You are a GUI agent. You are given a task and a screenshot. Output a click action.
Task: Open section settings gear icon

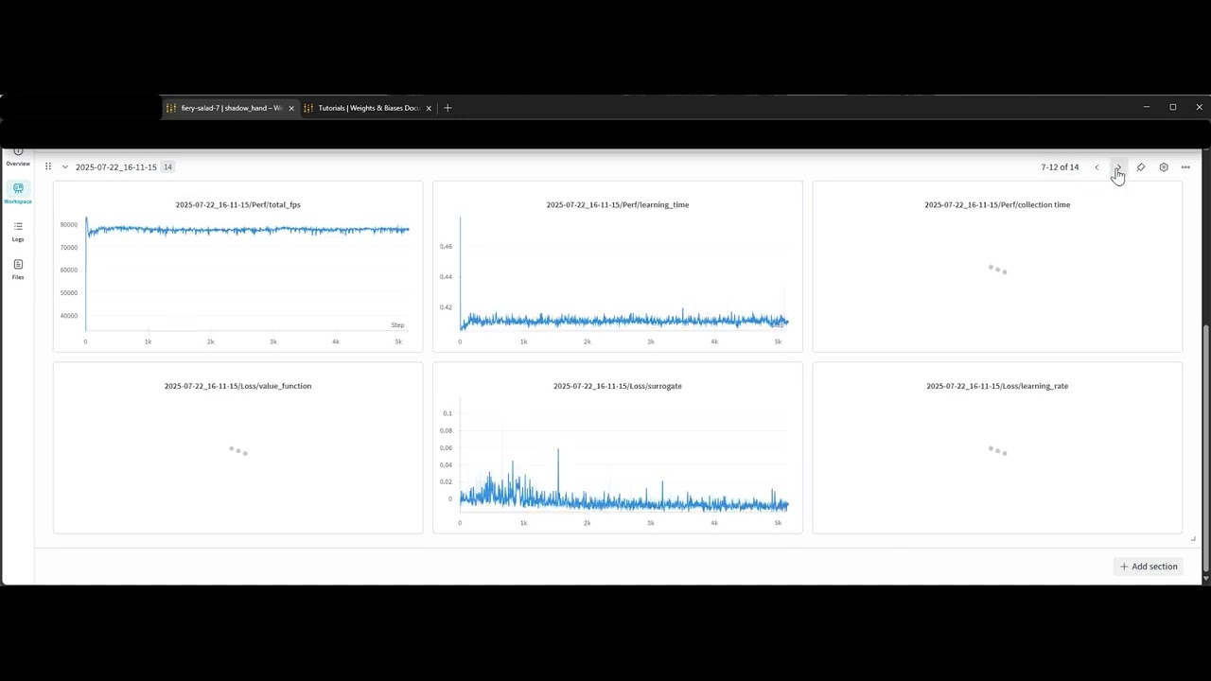[x=1164, y=167]
